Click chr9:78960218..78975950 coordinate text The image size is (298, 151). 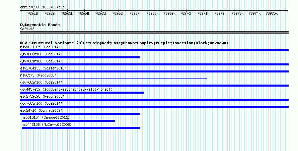43,7
